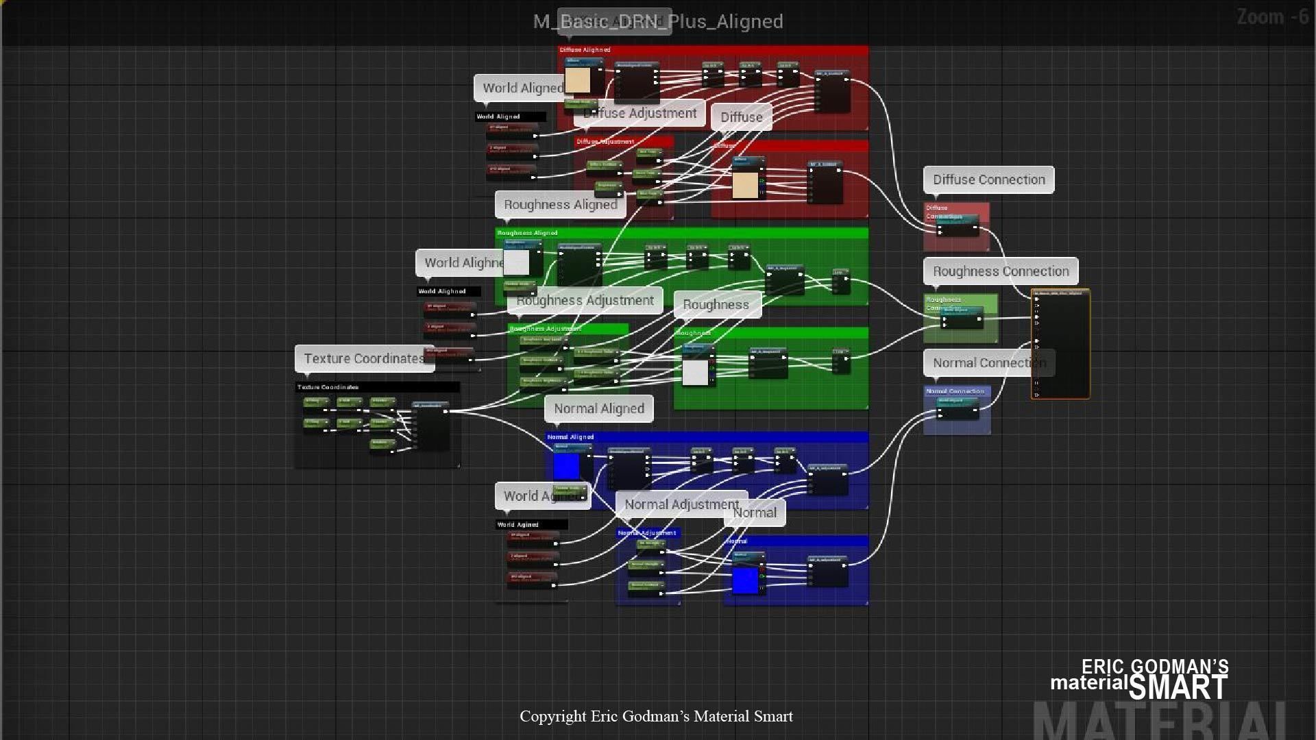Viewport: 1316px width, 740px height.
Task: Click the blue texture preview in lower Normal group
Action: coord(745,581)
